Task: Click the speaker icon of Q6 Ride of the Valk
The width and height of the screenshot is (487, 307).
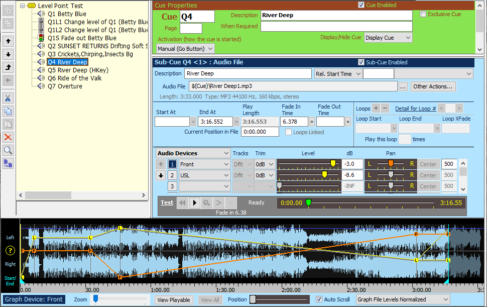Action: coord(41,78)
